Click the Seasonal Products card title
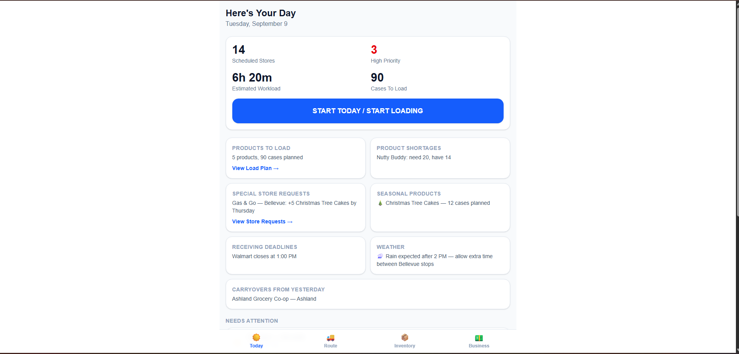 pos(409,194)
